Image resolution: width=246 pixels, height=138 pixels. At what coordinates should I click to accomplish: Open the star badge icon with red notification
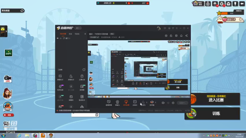222,4
